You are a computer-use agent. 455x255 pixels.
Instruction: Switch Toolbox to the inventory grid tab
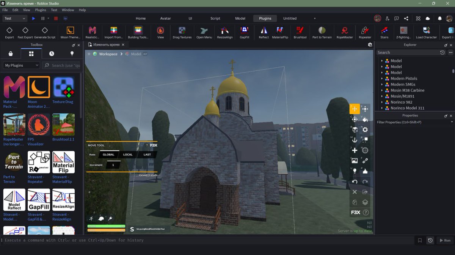click(31, 54)
